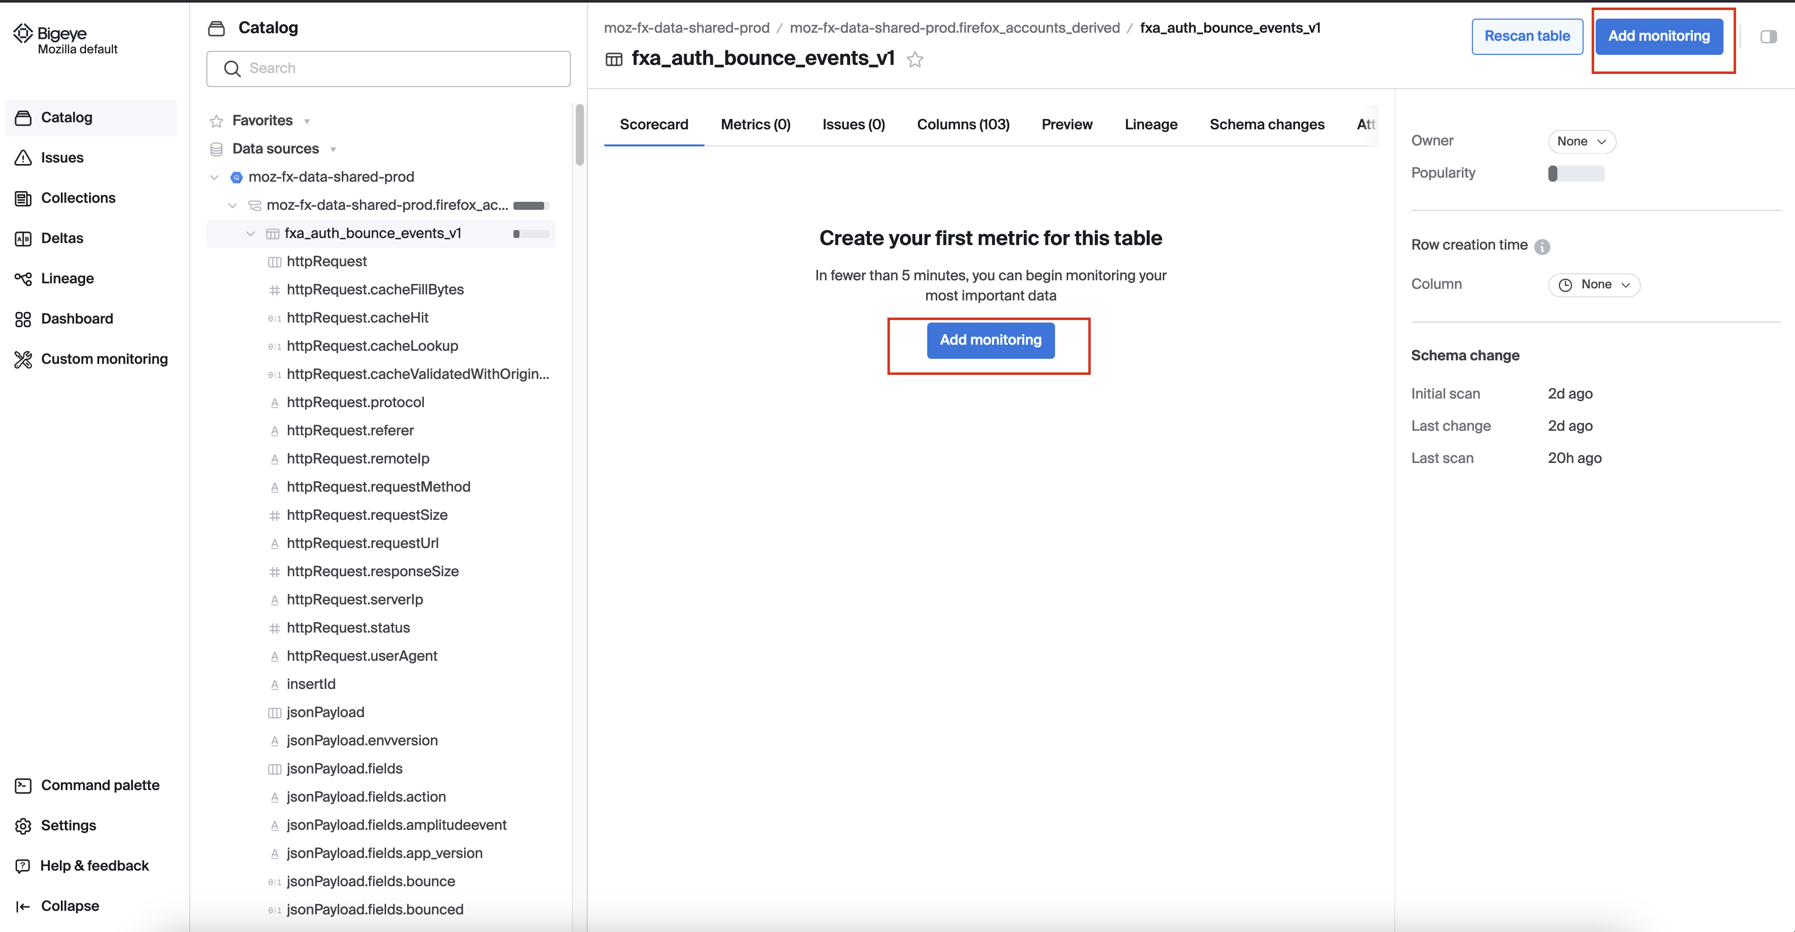This screenshot has width=1795, height=932.
Task: Go to Lineage in the sidebar
Action: pyautogui.click(x=67, y=279)
